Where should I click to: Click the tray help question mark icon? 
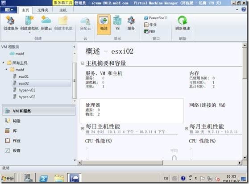click(183, 178)
